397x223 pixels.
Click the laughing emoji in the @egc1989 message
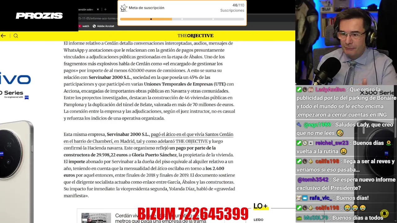340,133
